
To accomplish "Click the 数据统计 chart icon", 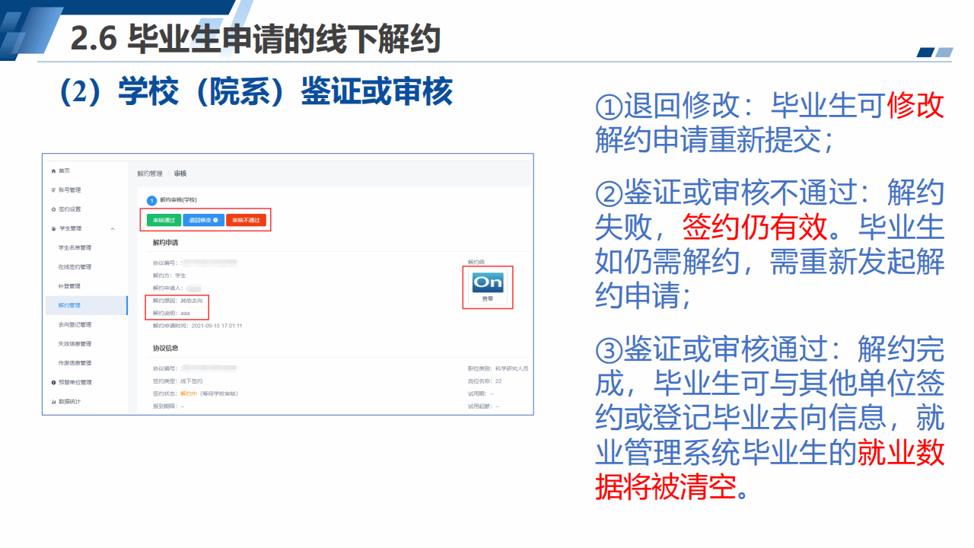I will tap(53, 401).
